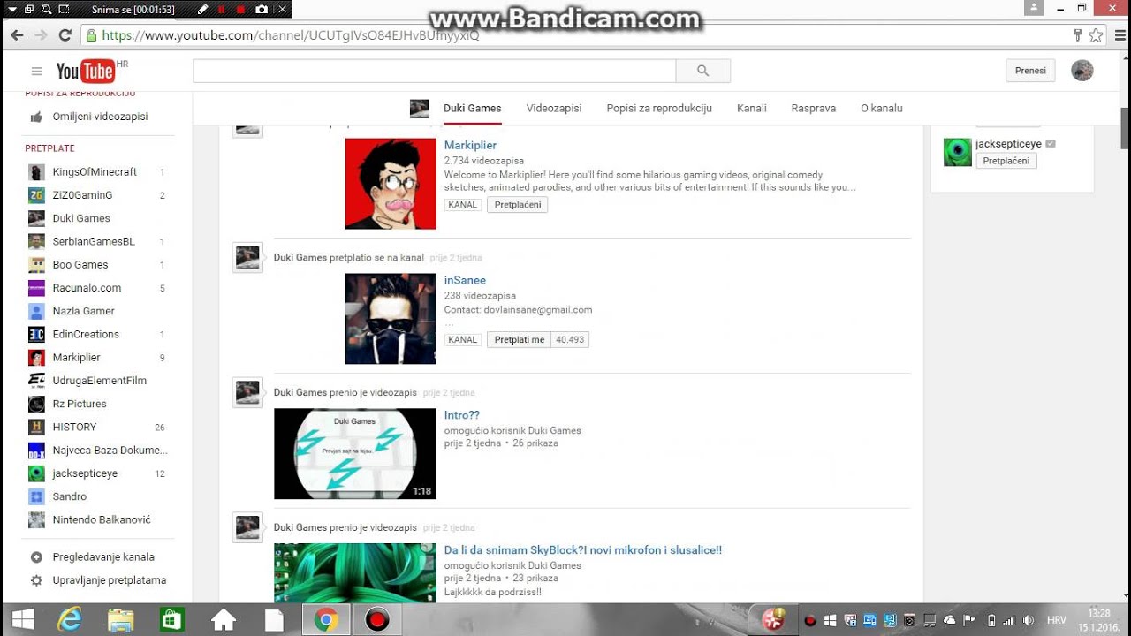Click KANAL badge under Markiplier
This screenshot has width=1131, height=636.
pos(463,204)
